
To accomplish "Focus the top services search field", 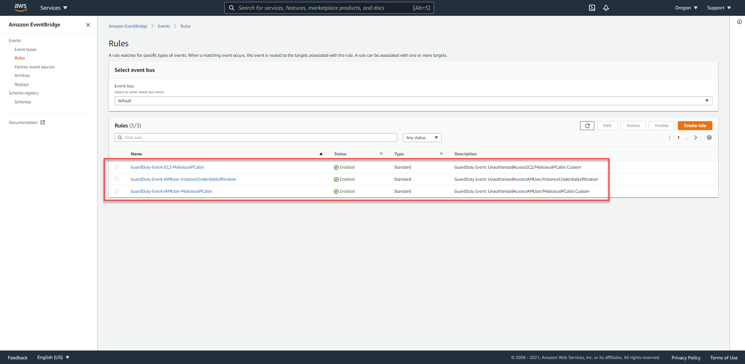I will (x=329, y=8).
